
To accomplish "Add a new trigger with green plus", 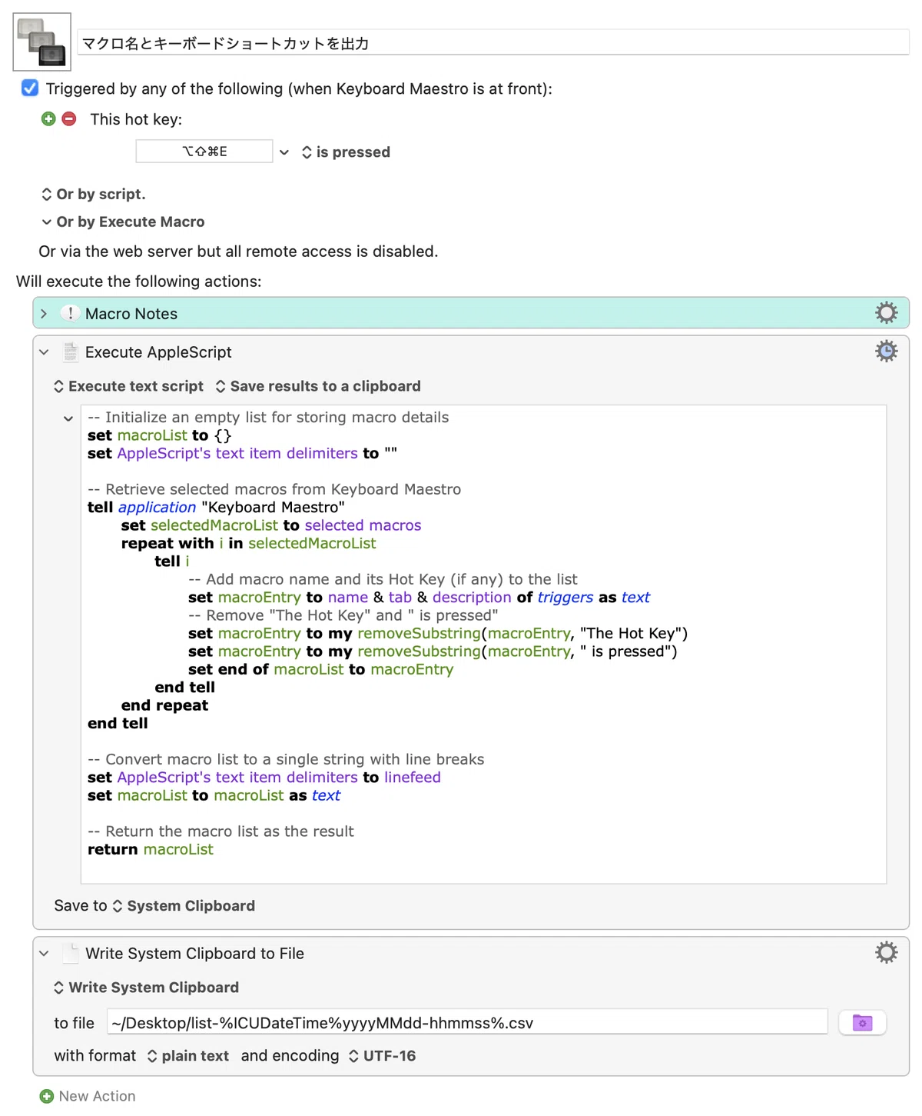I will pyautogui.click(x=48, y=118).
